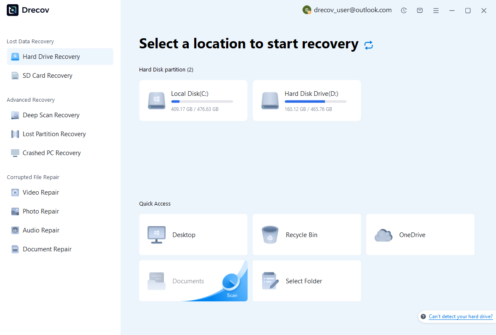Click the Document Repair icon
The width and height of the screenshot is (496, 335).
pyautogui.click(x=15, y=249)
